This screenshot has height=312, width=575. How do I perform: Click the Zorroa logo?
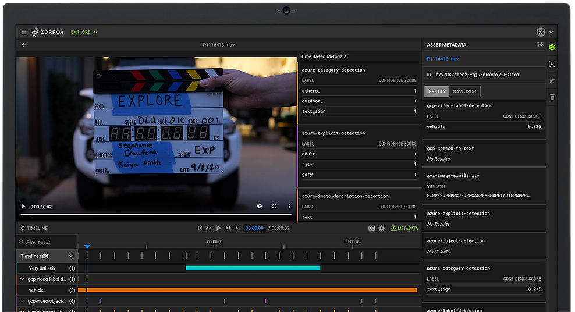tap(48, 32)
